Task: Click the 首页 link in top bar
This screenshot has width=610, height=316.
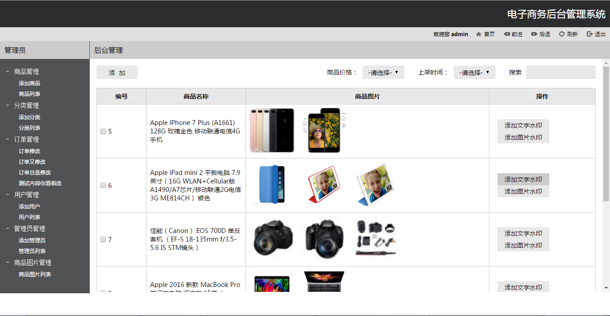Action: point(489,34)
